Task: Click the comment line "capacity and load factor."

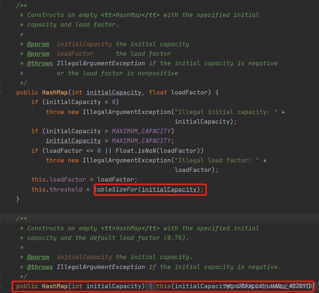Action: [73, 25]
